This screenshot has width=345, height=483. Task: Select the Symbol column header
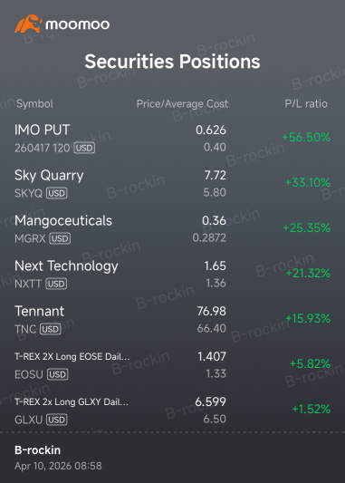[x=34, y=104]
